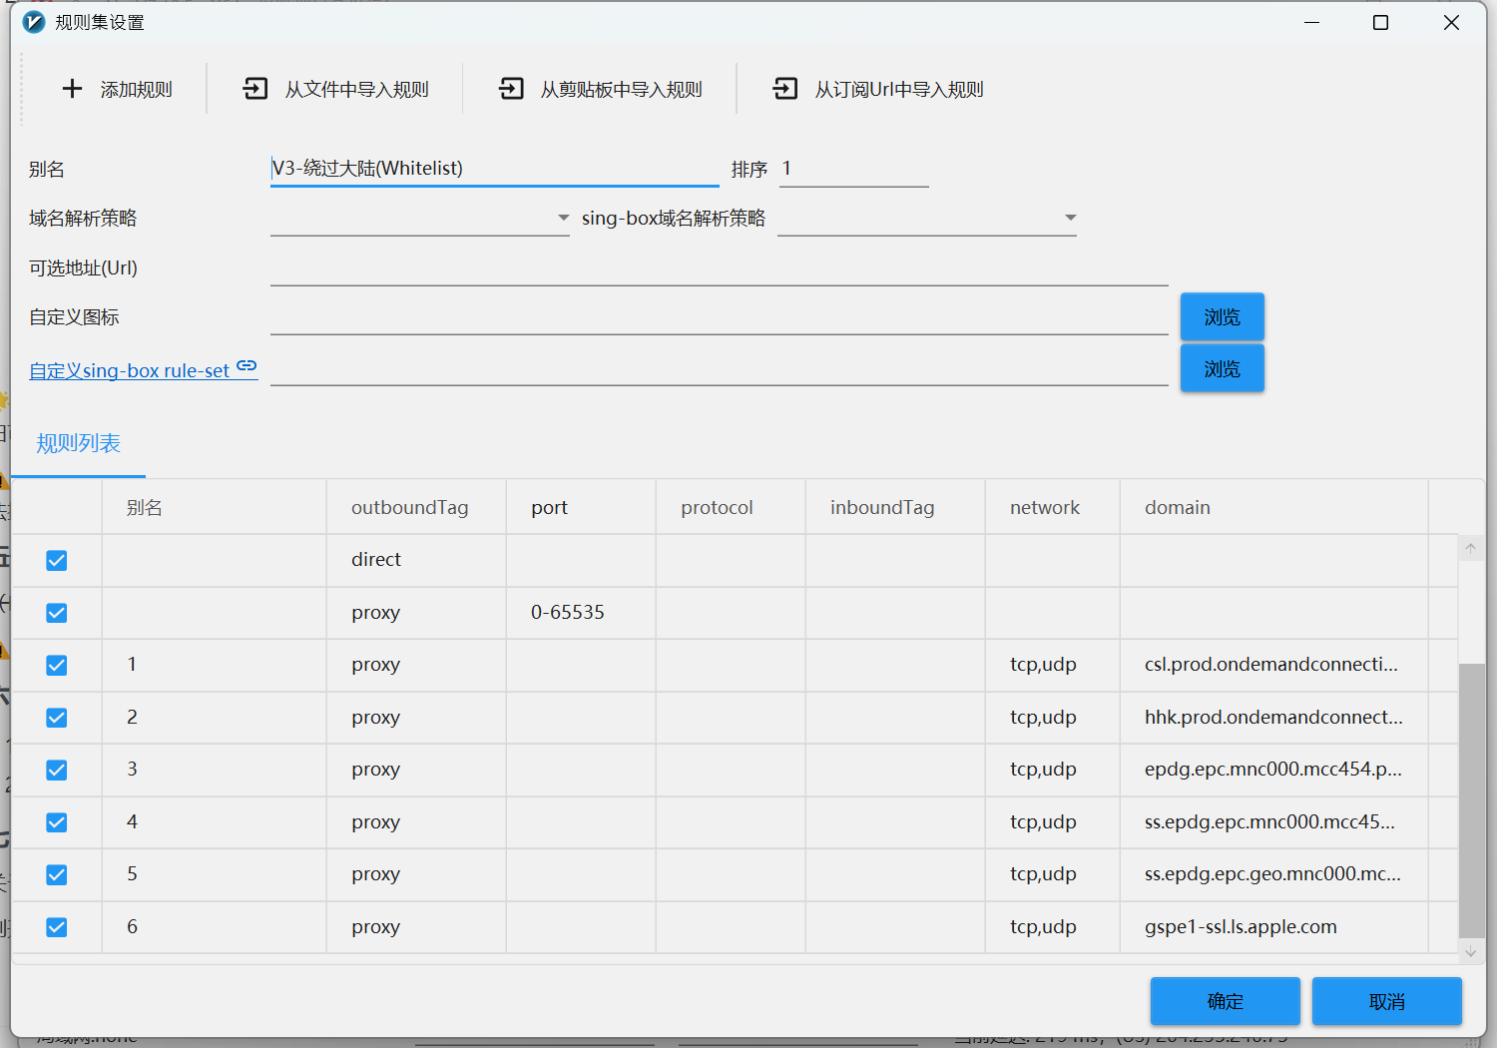
Task: Sort by the outboundTag column header
Action: pyautogui.click(x=416, y=507)
